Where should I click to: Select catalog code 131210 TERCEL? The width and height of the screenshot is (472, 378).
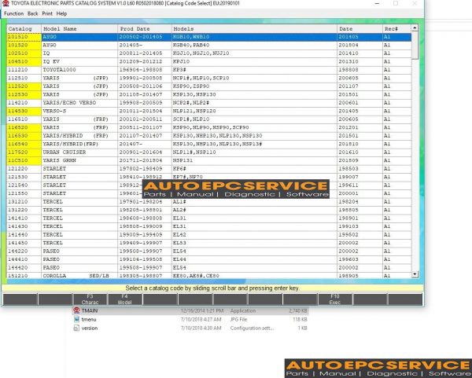(24, 201)
